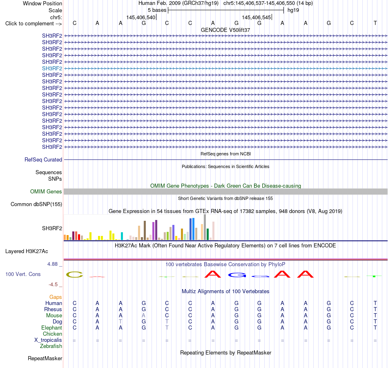
Task: Click the 'Scale' track label
Action: coord(55,10)
